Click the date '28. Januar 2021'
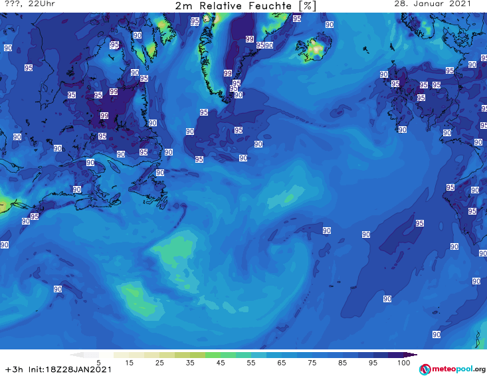 (433, 4)
